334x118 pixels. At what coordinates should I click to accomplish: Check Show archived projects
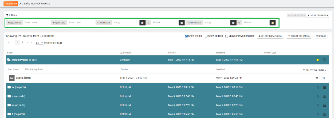tap(227, 36)
